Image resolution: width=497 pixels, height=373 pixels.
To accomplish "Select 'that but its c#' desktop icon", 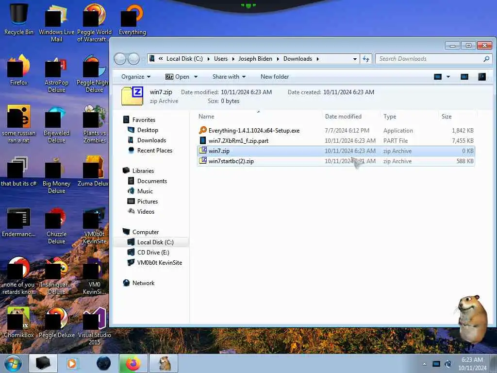I will pyautogui.click(x=19, y=171).
